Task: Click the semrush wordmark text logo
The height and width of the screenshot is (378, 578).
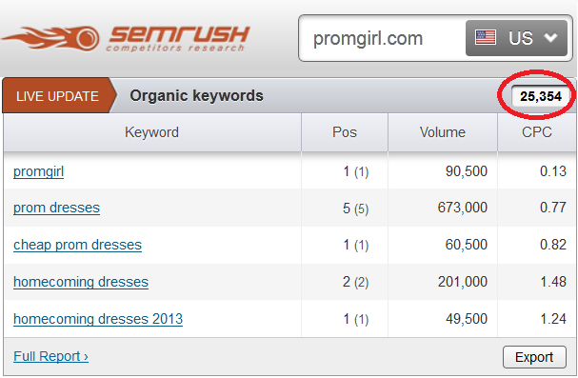Action: pyautogui.click(x=179, y=38)
